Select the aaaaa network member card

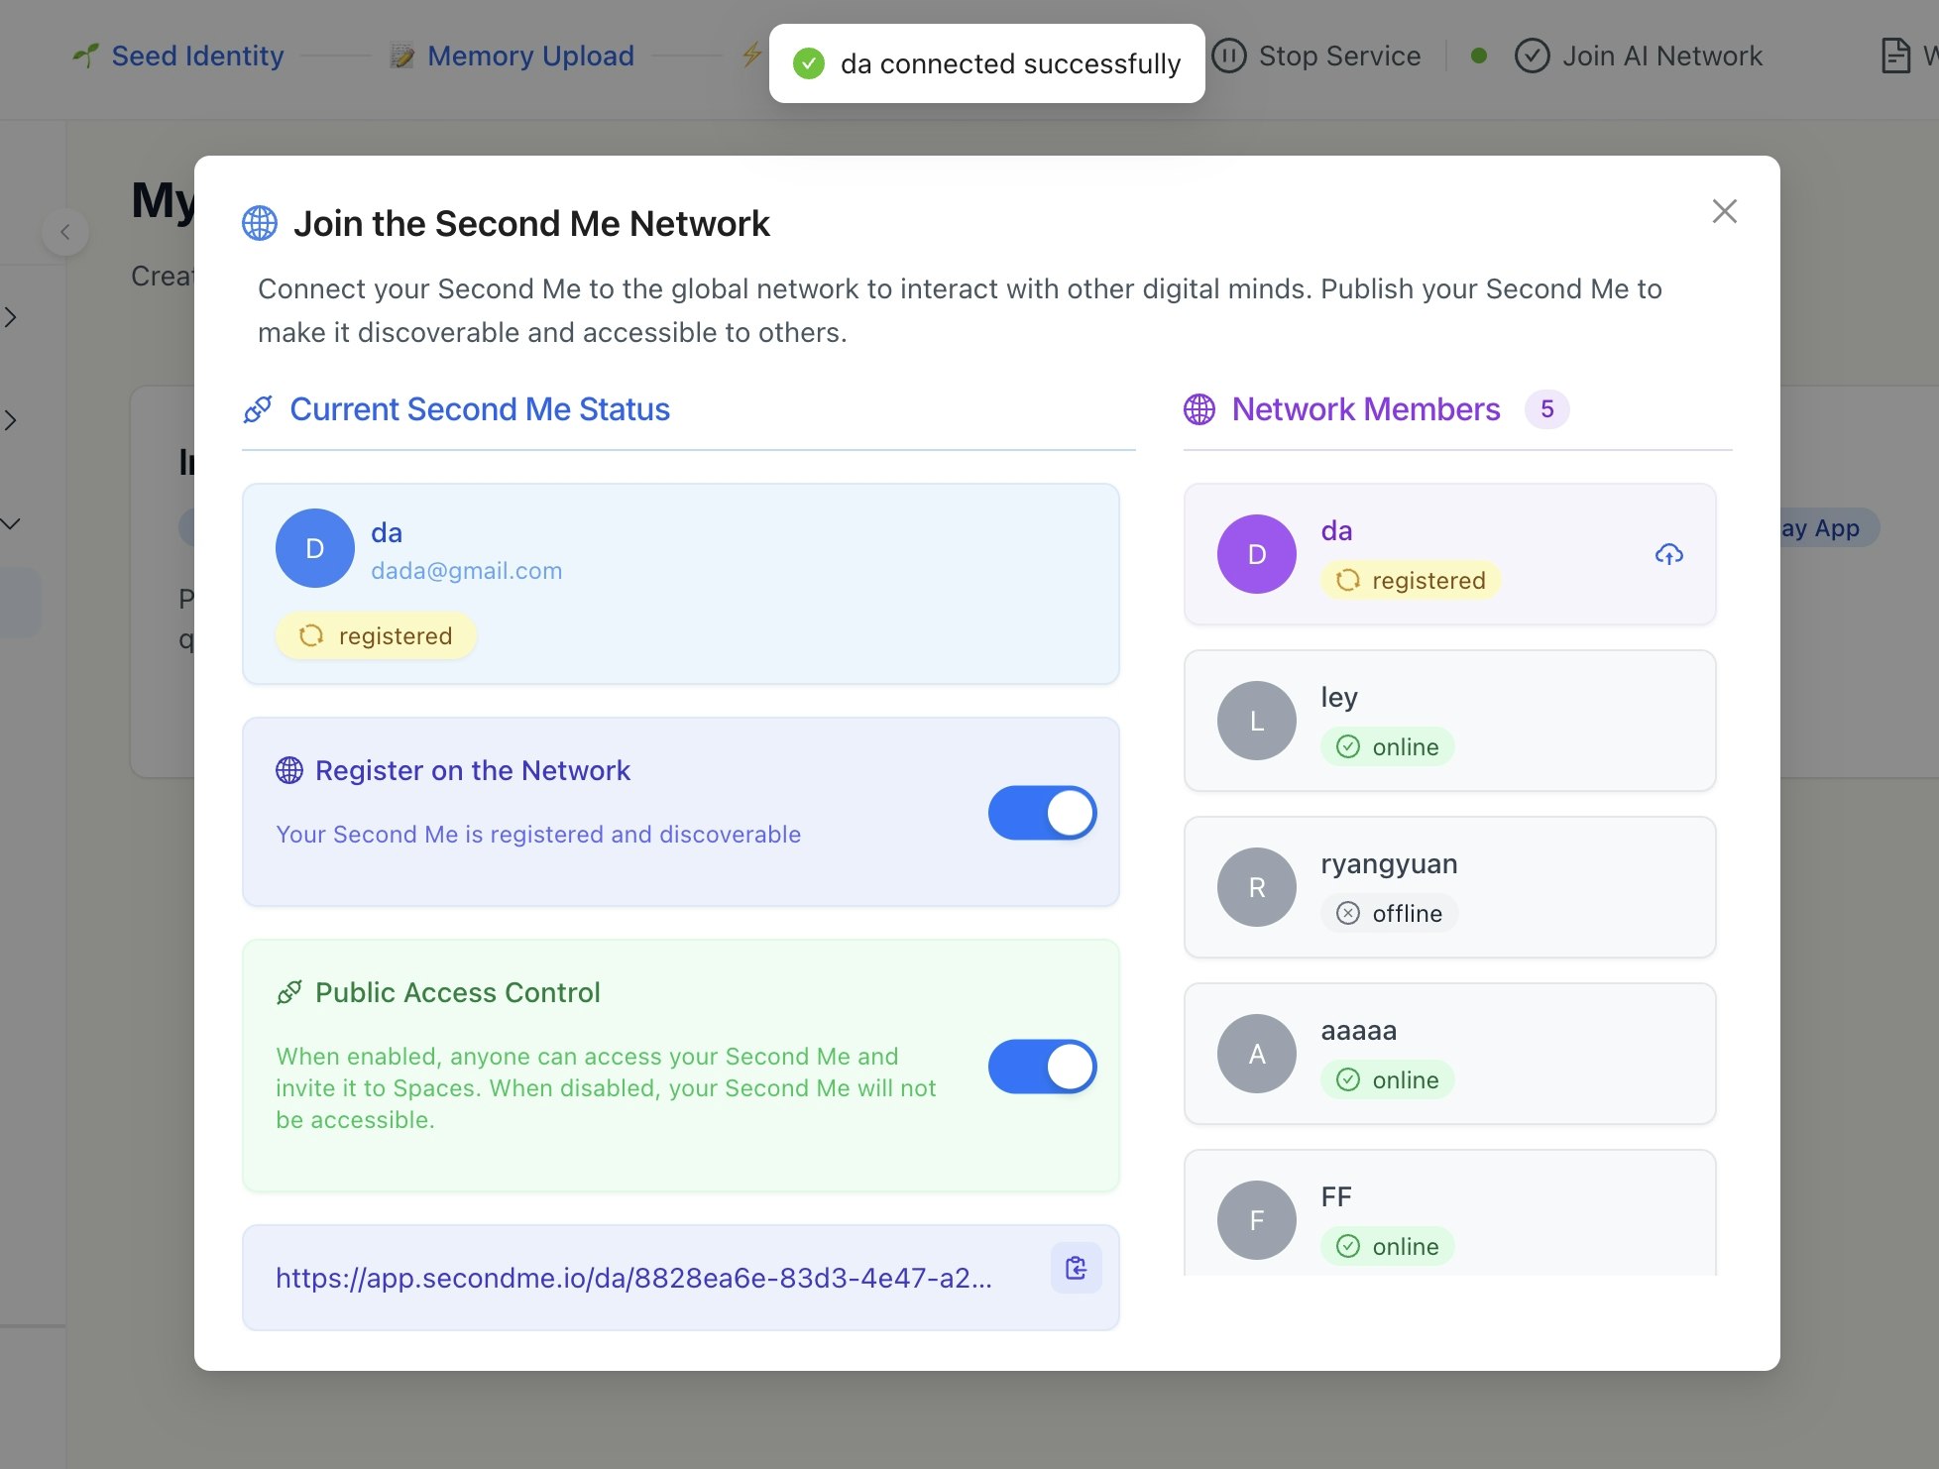[x=1449, y=1054]
